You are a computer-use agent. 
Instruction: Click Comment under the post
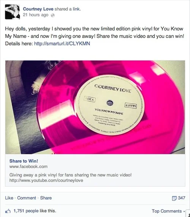tap(27, 198)
